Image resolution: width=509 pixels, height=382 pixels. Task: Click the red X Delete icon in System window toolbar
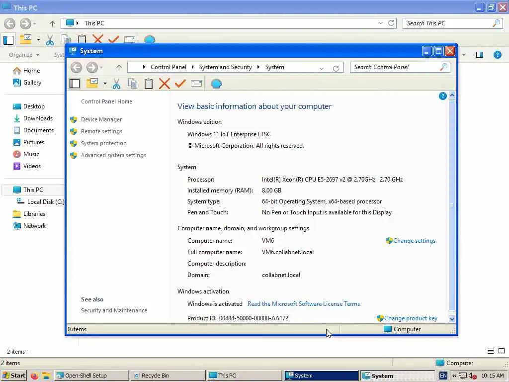(x=164, y=84)
